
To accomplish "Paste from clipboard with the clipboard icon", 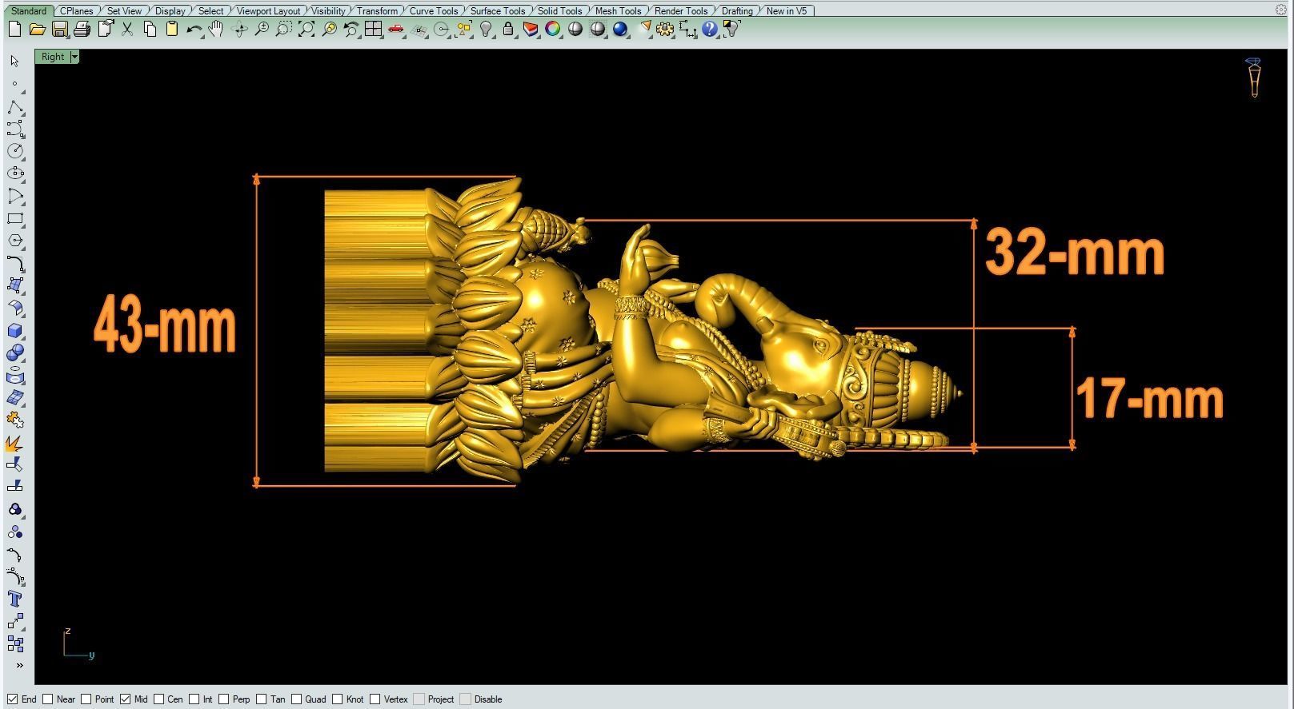I will [171, 30].
